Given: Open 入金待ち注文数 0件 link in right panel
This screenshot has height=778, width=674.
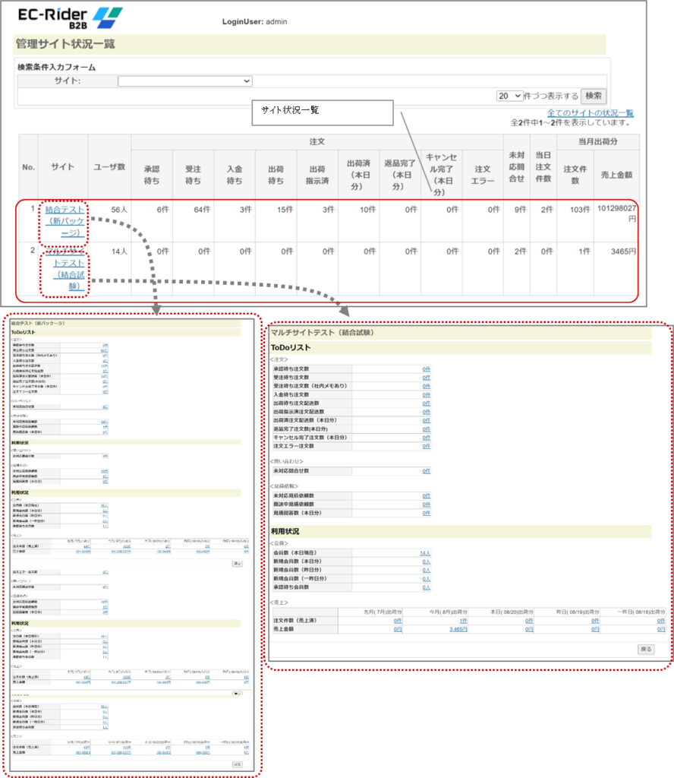Looking at the screenshot, I should [x=427, y=395].
